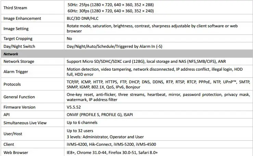
Task: Click the Firmware Version V5.5.52 value
Action: (74, 107)
